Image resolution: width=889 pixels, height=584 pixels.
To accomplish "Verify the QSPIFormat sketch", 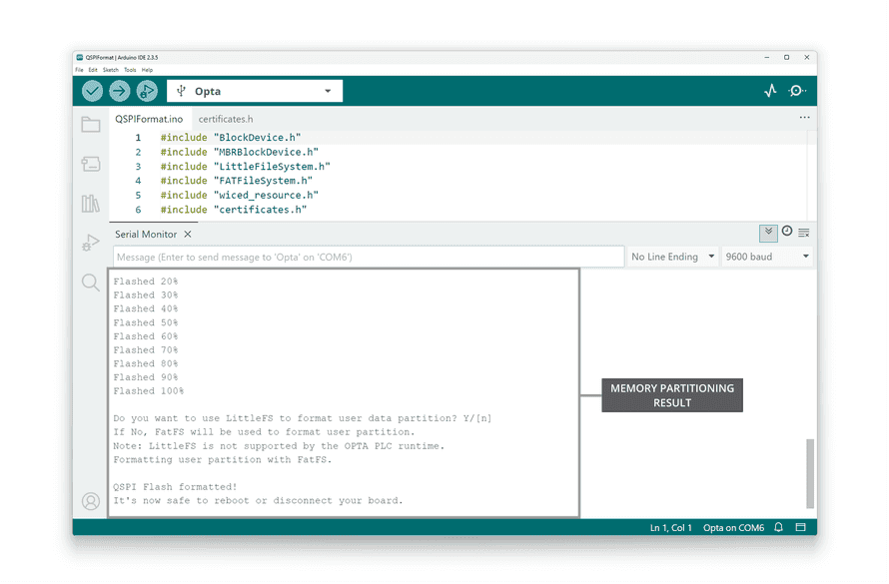I will pos(91,90).
